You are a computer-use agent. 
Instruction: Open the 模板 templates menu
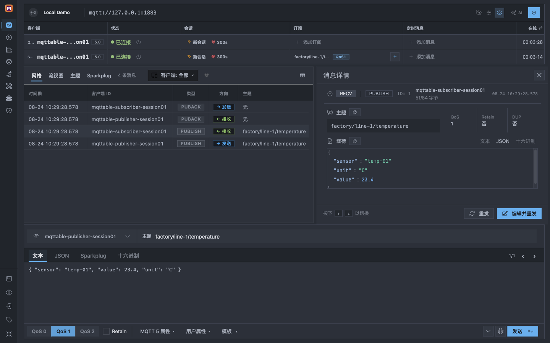(x=230, y=331)
